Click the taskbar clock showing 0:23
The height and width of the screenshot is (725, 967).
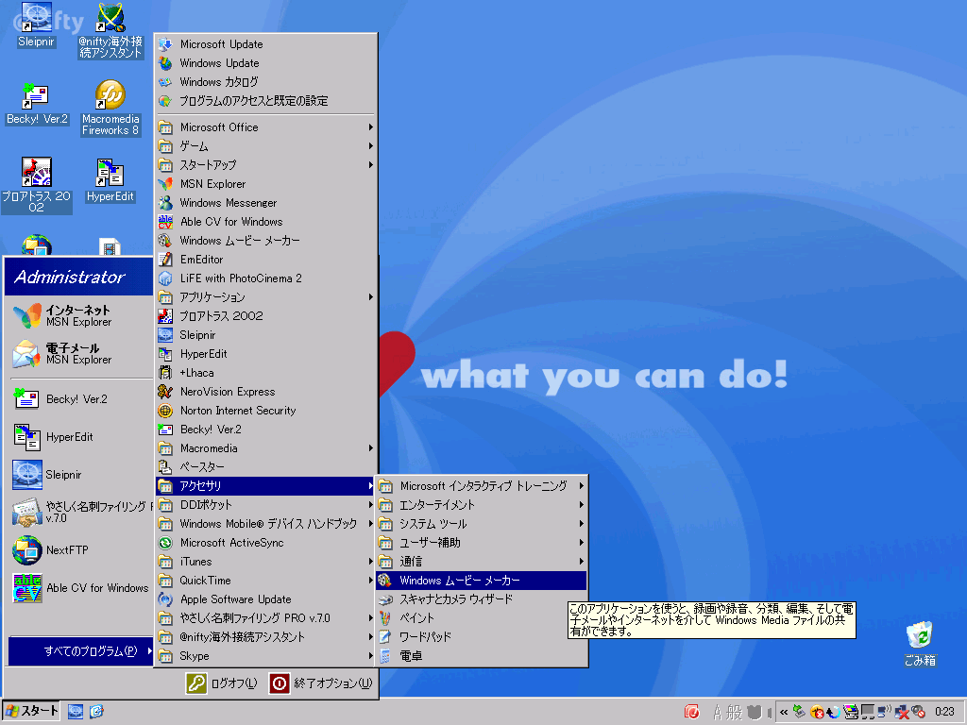pos(943,711)
